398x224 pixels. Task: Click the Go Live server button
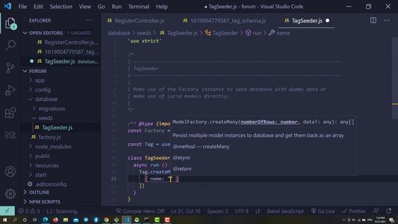pyautogui.click(x=323, y=211)
